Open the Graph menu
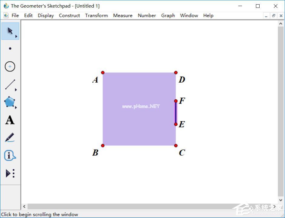The height and width of the screenshot is (218, 285). pyautogui.click(x=168, y=15)
